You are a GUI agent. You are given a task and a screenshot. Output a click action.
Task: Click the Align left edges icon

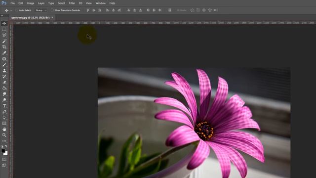click(x=108, y=10)
